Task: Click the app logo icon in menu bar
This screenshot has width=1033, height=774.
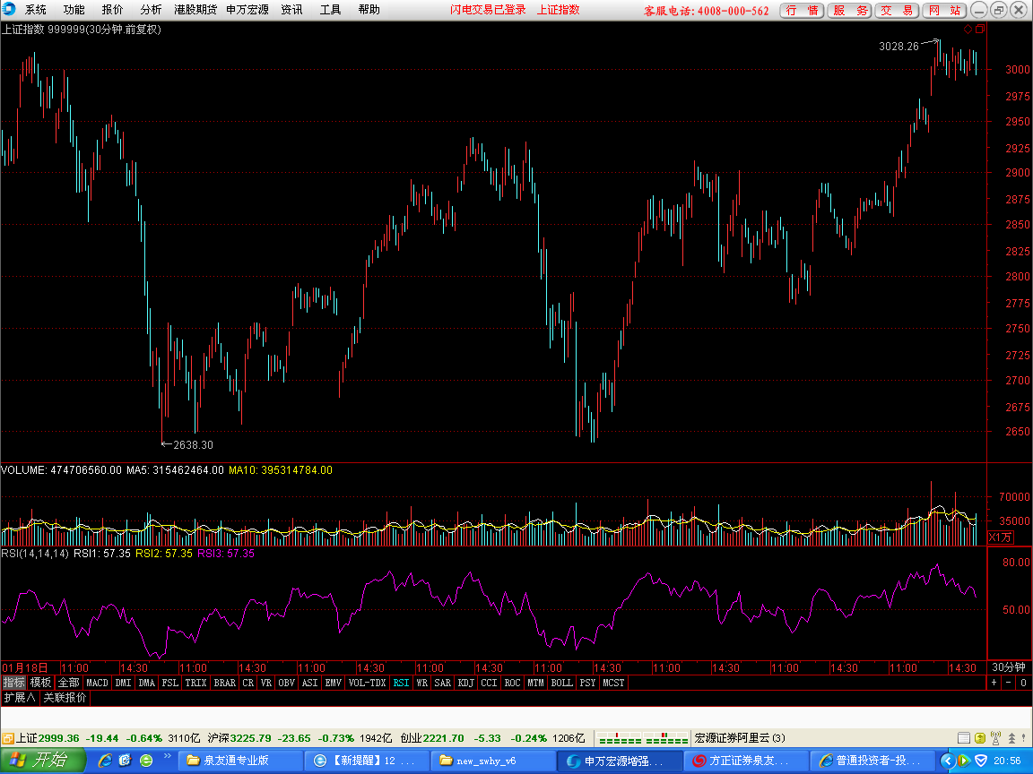Action: tap(9, 9)
